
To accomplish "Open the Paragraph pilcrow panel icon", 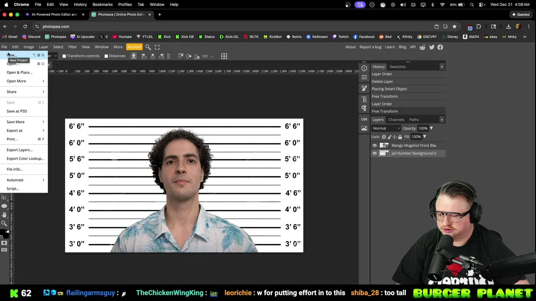I will [364, 108].
